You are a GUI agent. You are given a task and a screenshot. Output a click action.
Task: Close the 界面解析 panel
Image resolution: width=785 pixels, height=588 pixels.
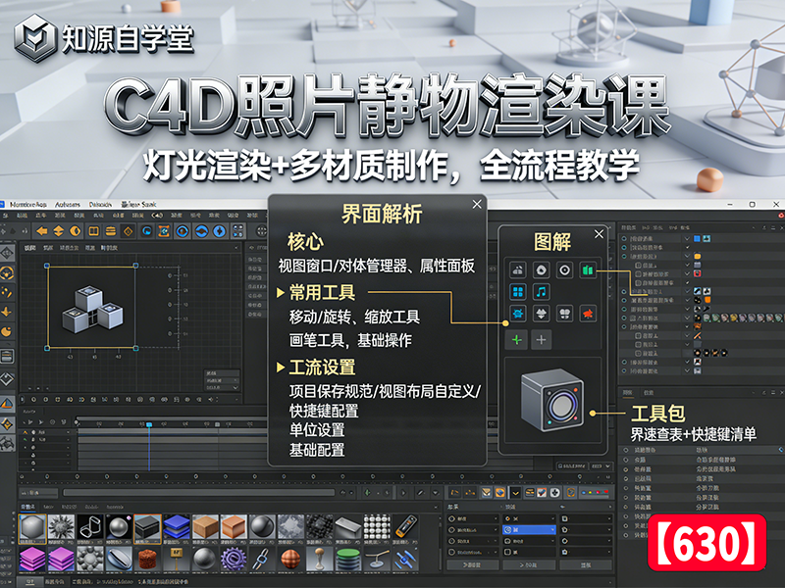[477, 204]
